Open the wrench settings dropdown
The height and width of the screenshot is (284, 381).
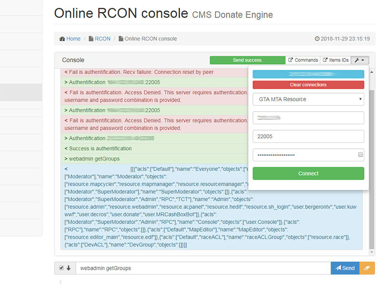[360, 60]
